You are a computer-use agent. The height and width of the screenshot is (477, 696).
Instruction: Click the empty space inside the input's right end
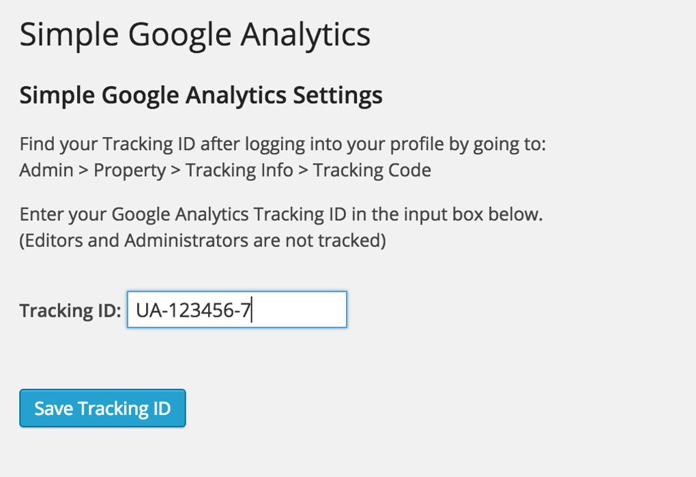point(307,310)
